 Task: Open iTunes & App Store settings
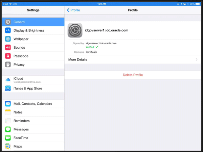pyautogui.click(x=33, y=88)
